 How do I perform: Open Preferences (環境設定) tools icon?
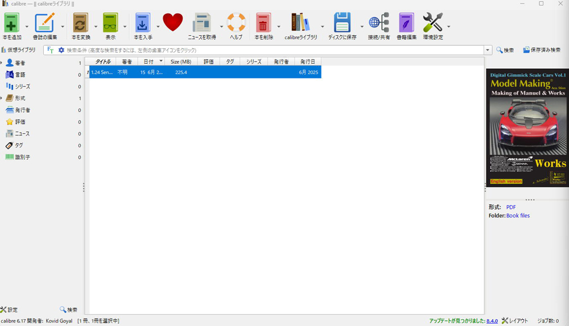tap(433, 23)
